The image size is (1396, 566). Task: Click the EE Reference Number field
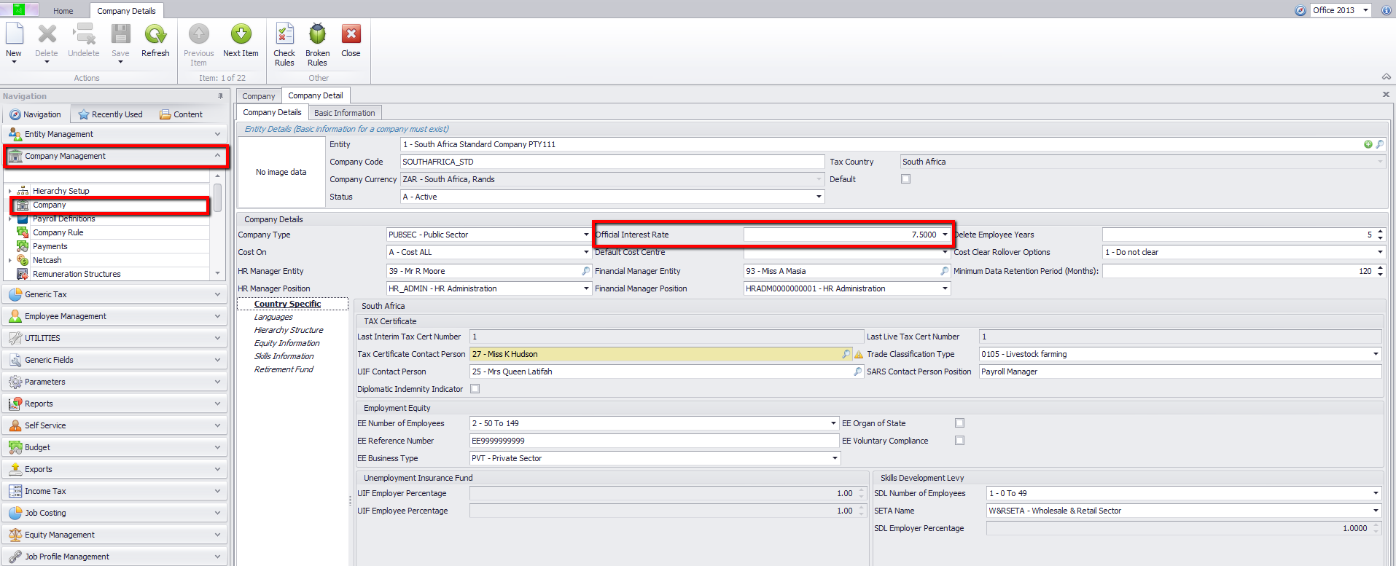(x=654, y=441)
